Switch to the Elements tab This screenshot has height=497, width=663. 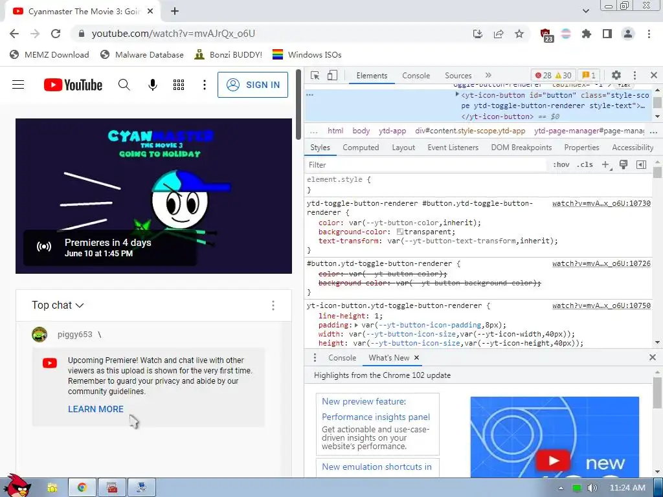[372, 76]
